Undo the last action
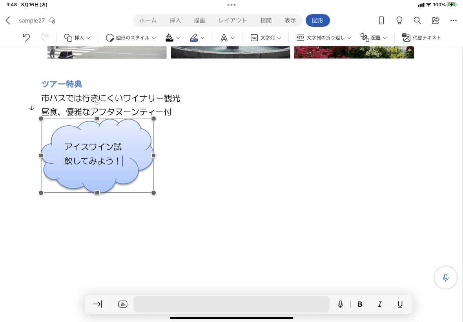463x322 pixels. tap(26, 38)
